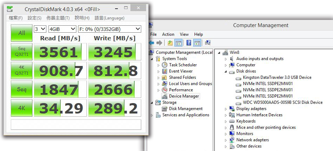Select the Task Scheduler clock icon

click(x=165, y=65)
